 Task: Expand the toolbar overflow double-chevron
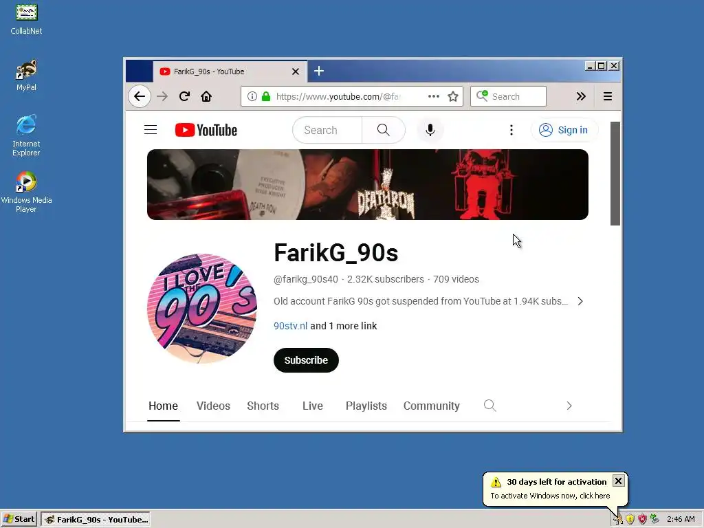click(581, 96)
